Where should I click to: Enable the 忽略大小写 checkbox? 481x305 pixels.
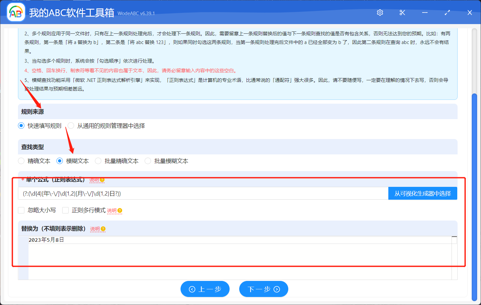(x=21, y=210)
